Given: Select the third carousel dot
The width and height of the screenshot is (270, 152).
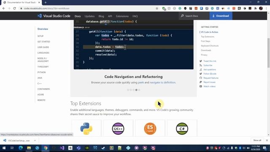Looking at the screenshot, I should (x=133, y=90).
